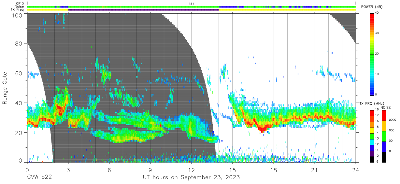Click Range Gate axis tick 60
This screenshot has width=400, height=184.
coord(19,73)
